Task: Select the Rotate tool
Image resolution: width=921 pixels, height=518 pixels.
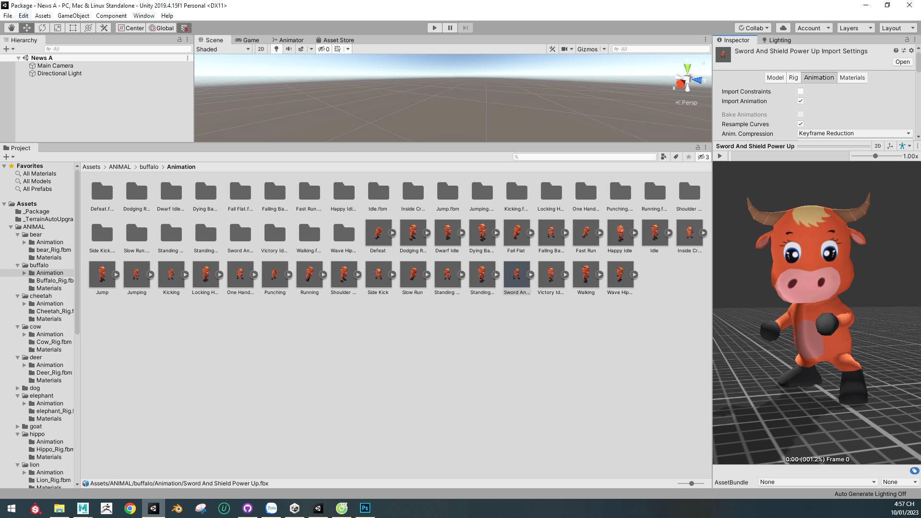Action: (42, 28)
